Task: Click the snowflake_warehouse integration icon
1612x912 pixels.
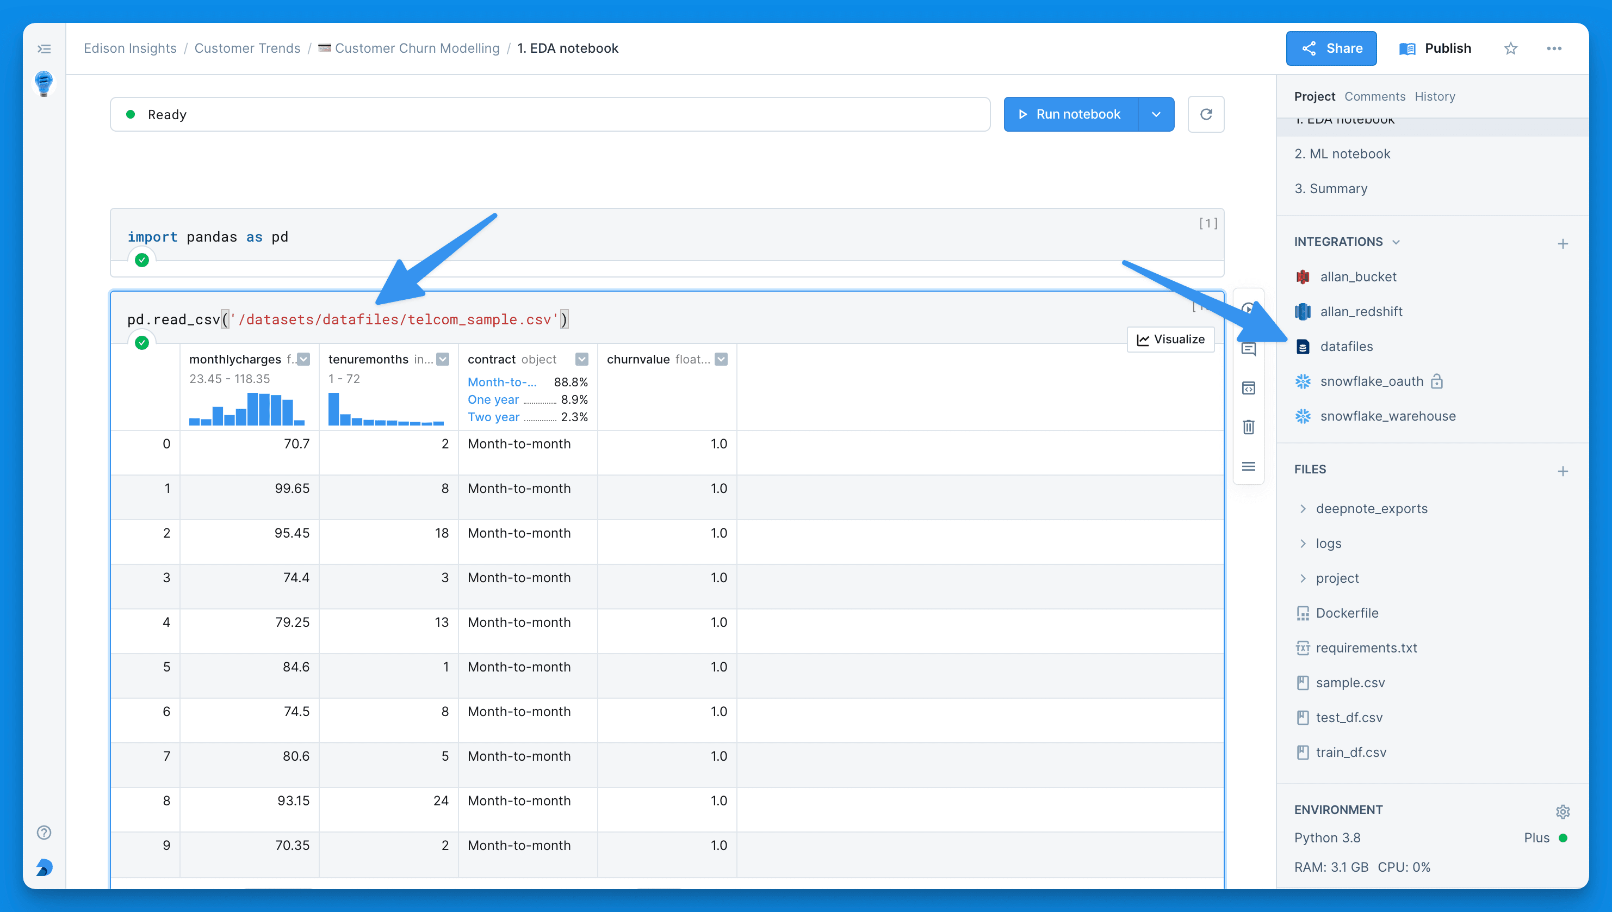Action: pyautogui.click(x=1303, y=416)
